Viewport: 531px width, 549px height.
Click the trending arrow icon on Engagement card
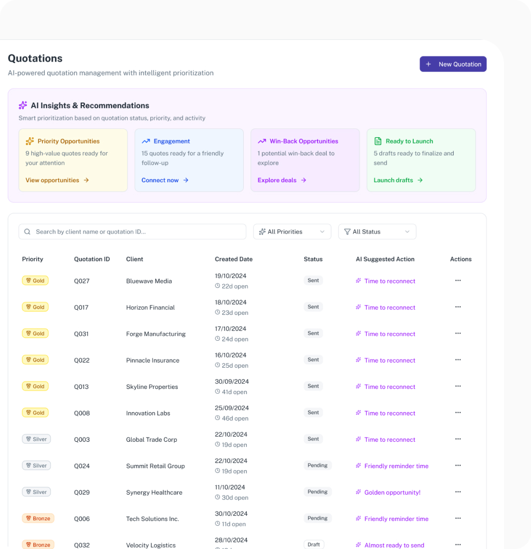[145, 141]
